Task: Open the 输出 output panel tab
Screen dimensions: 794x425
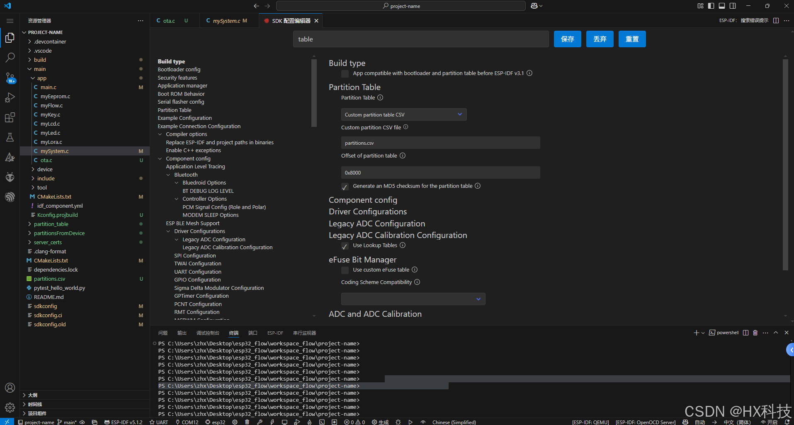Action: point(182,333)
